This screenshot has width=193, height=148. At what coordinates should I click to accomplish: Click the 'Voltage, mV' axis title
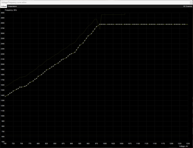coord(183,146)
